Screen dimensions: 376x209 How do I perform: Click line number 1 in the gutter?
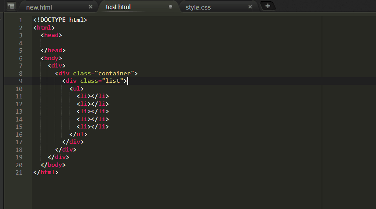(21, 20)
